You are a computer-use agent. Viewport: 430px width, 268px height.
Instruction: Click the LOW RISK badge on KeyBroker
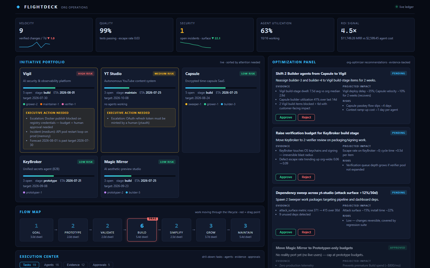pyautogui.click(x=86, y=162)
